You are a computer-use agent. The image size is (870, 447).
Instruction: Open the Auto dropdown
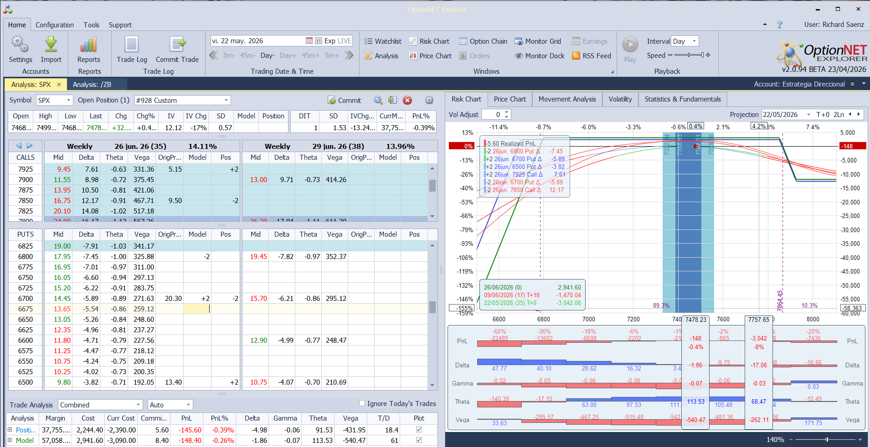188,405
